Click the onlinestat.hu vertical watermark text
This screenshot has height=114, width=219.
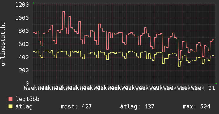click(x=3, y=44)
